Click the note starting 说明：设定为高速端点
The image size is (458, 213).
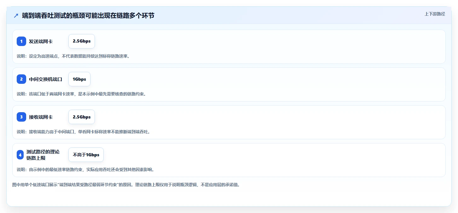pyautogui.click(x=73, y=56)
